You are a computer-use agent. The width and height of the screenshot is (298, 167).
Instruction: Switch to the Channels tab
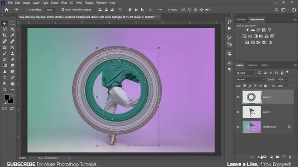point(252,65)
